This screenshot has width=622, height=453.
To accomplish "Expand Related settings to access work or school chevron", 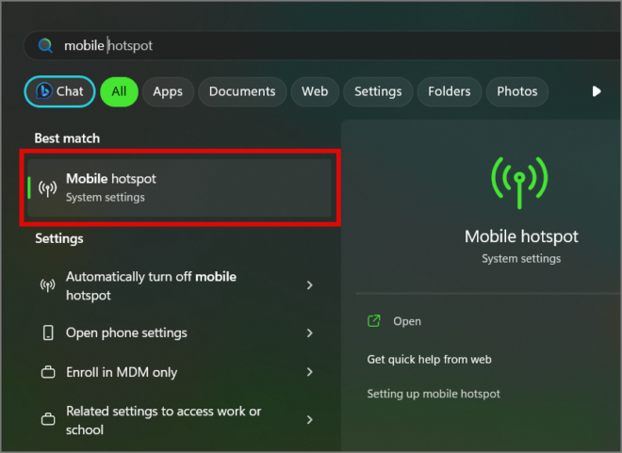I will point(310,420).
